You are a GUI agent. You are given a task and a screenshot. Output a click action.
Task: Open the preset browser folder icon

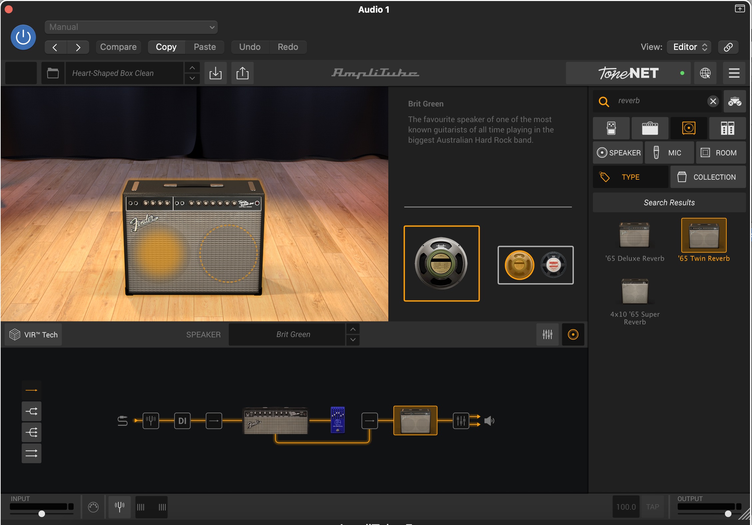click(53, 73)
